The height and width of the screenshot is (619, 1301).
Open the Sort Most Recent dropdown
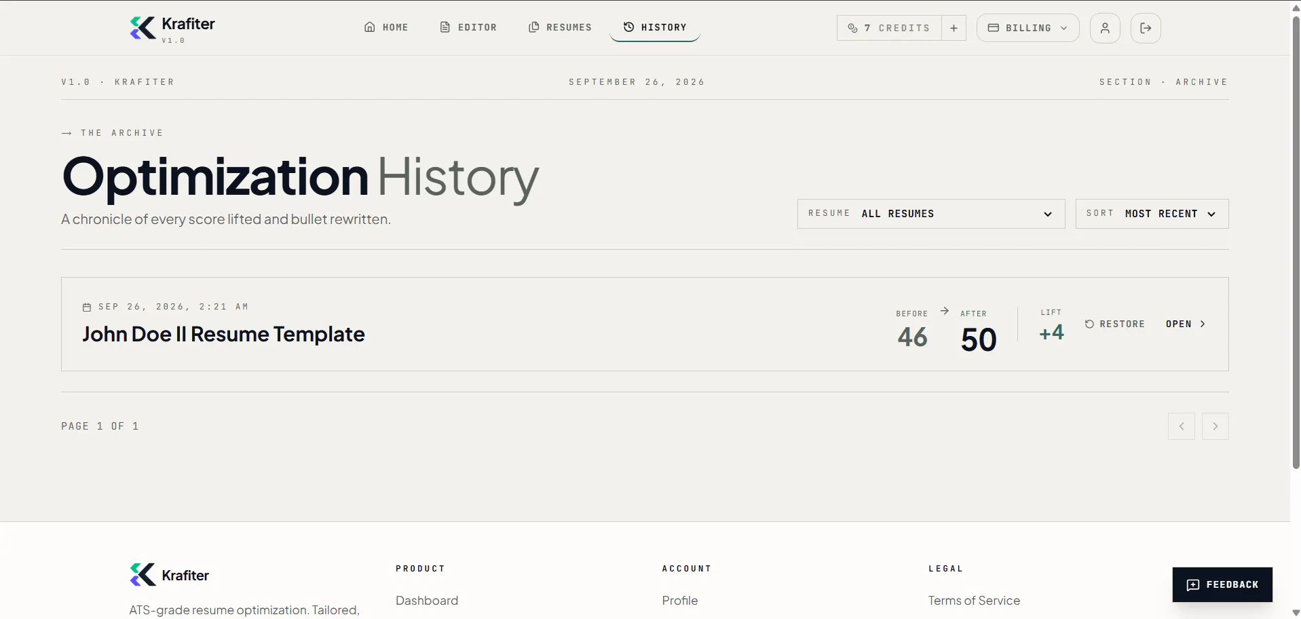(x=1152, y=214)
